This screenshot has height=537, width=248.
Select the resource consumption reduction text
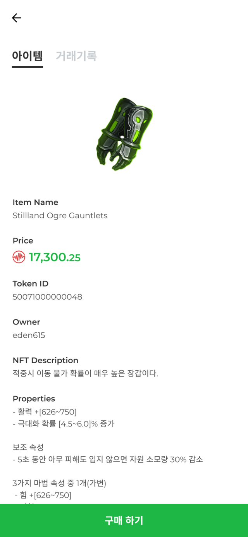pos(108,459)
